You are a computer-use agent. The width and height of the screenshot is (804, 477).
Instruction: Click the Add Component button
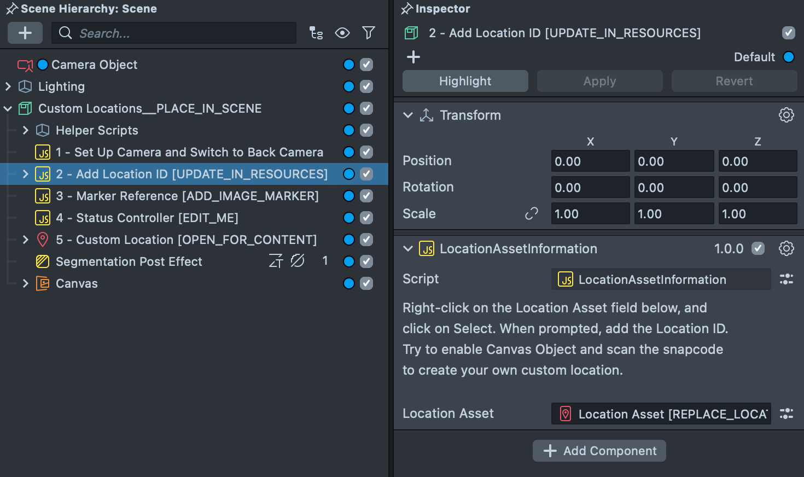coord(599,451)
